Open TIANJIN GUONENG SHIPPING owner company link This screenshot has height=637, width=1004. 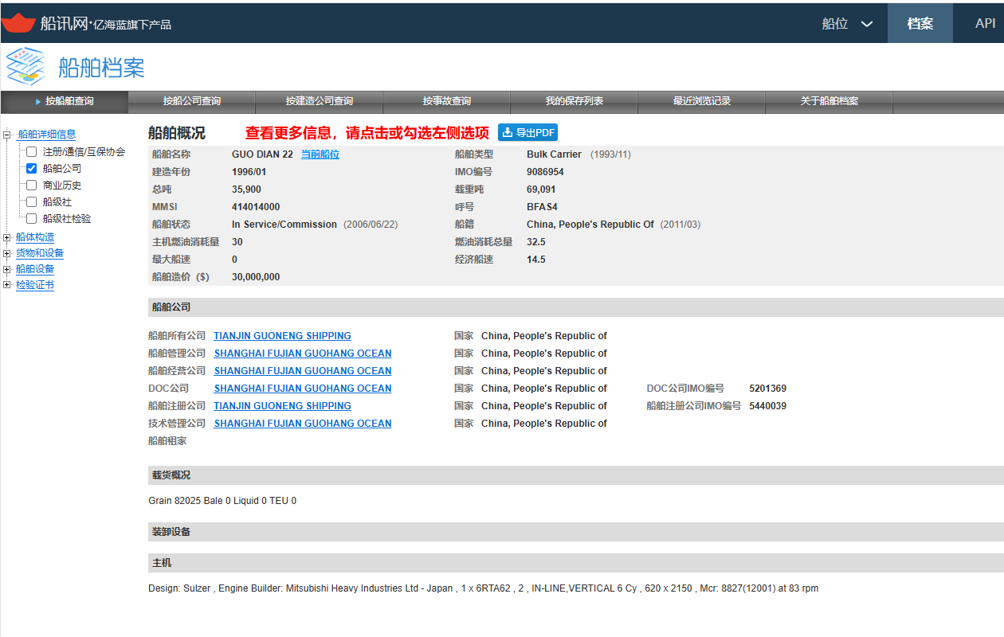pyautogui.click(x=282, y=336)
